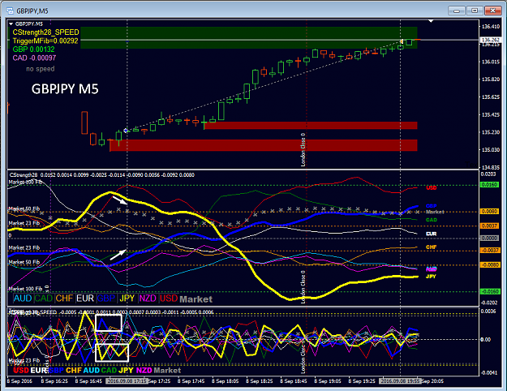Select the green -0.0160 level tag
507x391 pixels.
(490, 291)
